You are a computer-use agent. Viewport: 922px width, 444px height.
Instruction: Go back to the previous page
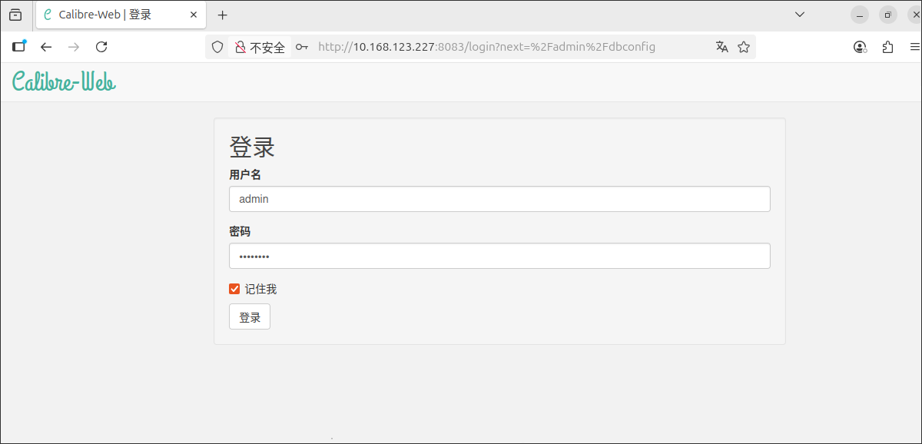point(46,47)
